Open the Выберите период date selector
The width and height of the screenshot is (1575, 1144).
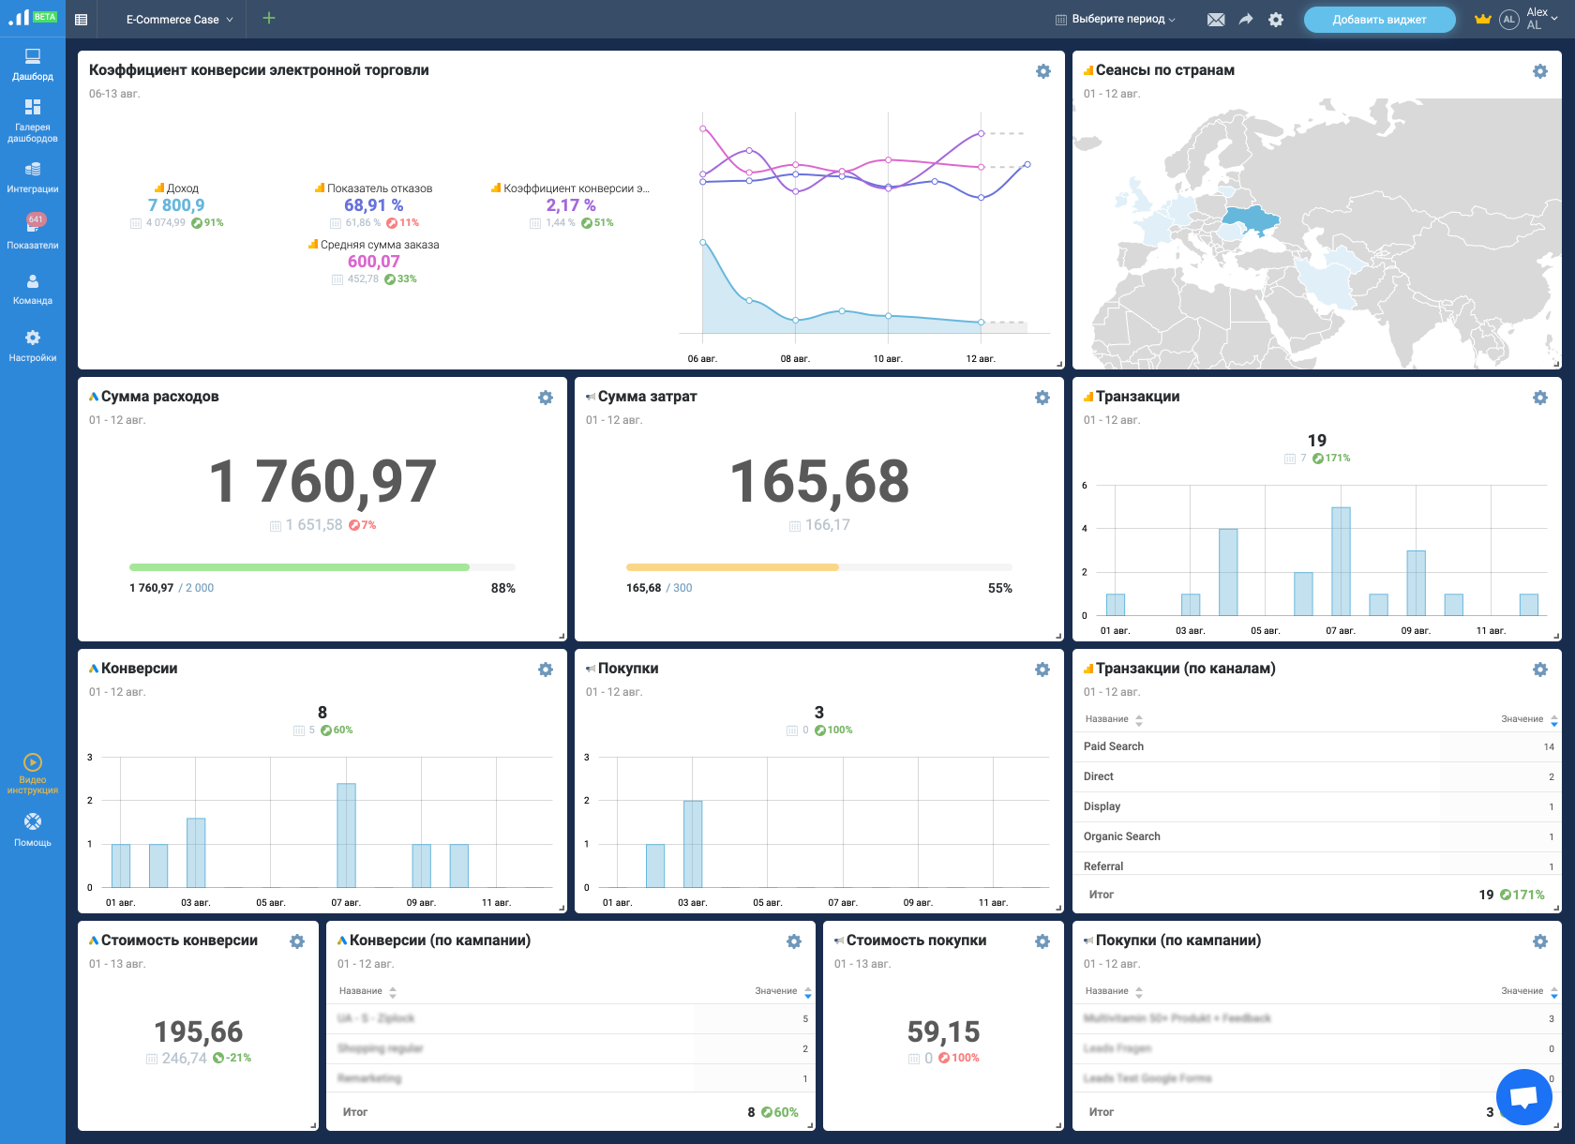(1116, 20)
